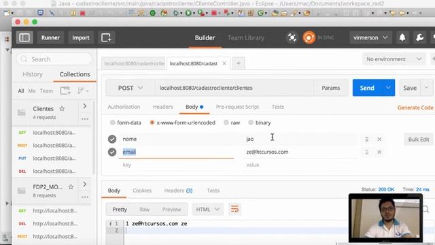Uncheck the nome parameter checkbox
Viewport: 435px width, 245px height.
(112, 139)
